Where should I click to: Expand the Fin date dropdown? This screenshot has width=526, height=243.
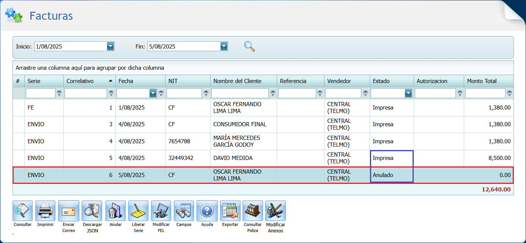(x=224, y=46)
